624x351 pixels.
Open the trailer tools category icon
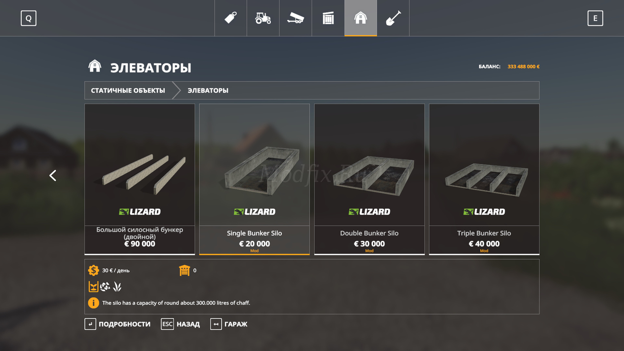coord(296,18)
